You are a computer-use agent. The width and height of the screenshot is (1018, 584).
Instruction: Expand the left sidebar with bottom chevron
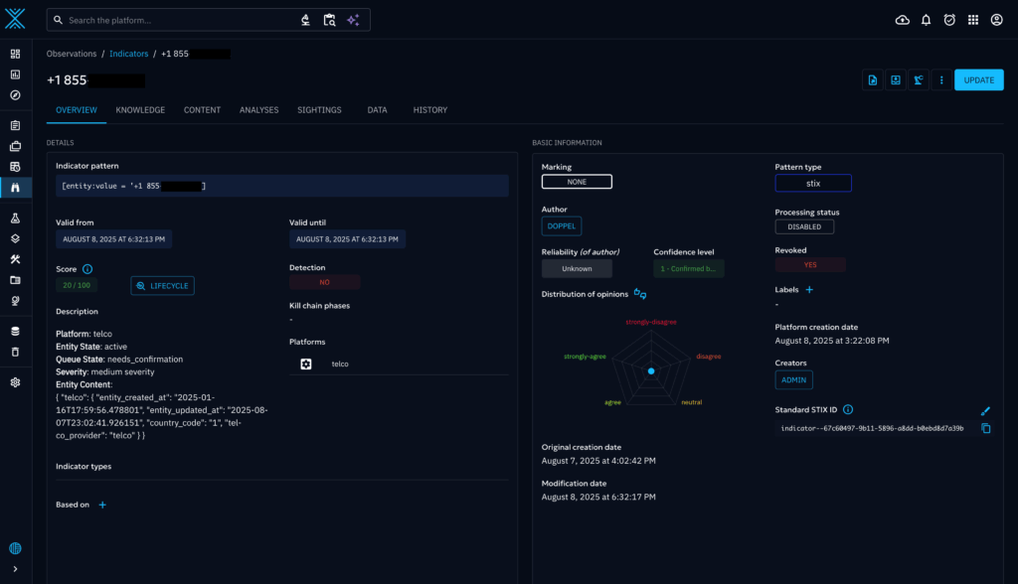coord(15,568)
